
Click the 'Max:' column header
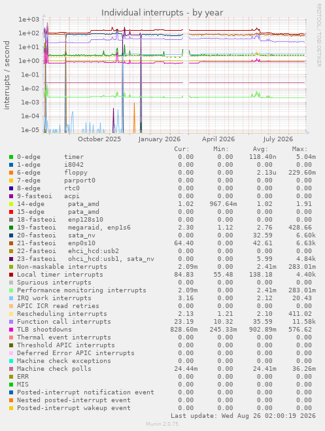[x=299, y=149]
